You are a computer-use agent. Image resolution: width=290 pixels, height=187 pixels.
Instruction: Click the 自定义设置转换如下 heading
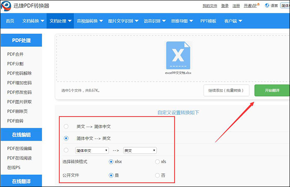pos(178,112)
